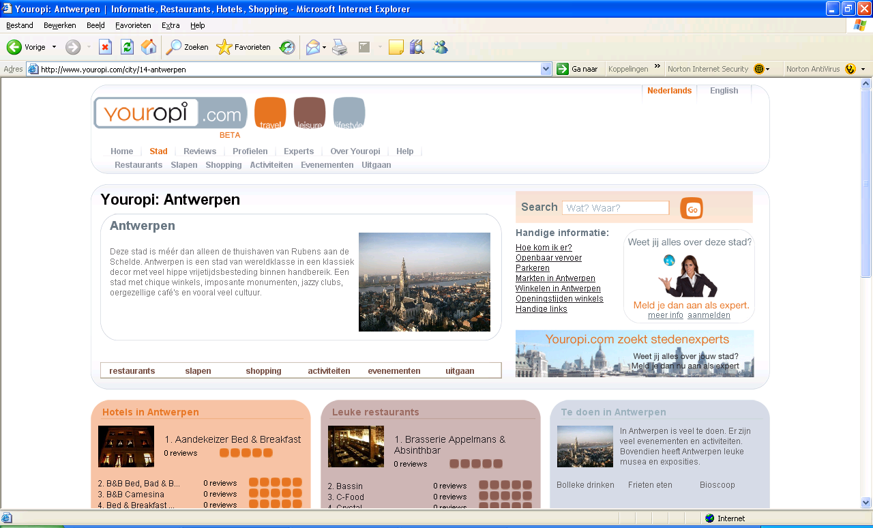Click the Hoe kom ik er? link
This screenshot has height=528, width=873.
pos(544,248)
